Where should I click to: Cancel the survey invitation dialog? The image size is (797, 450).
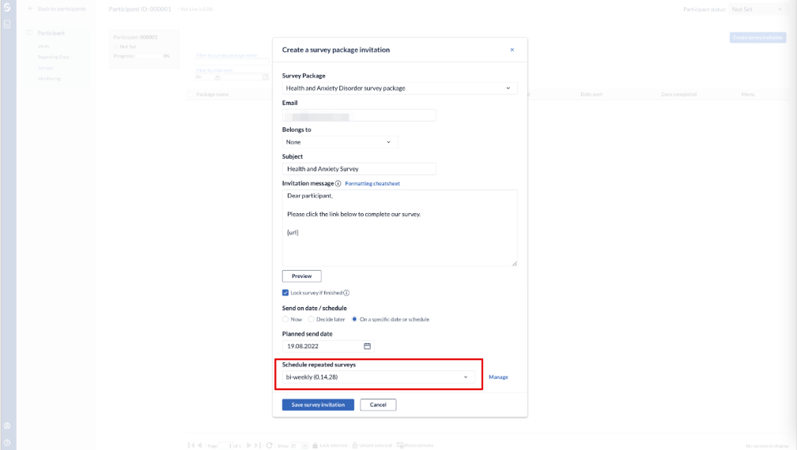(378, 405)
